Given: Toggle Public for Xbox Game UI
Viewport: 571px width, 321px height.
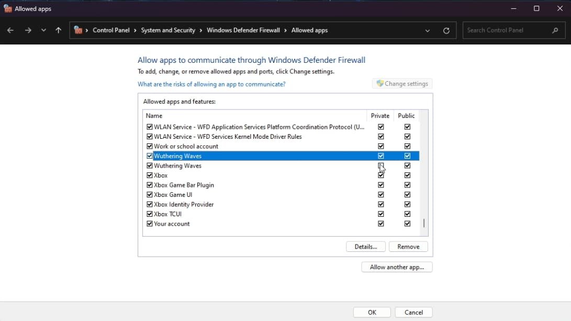Looking at the screenshot, I should (x=407, y=195).
